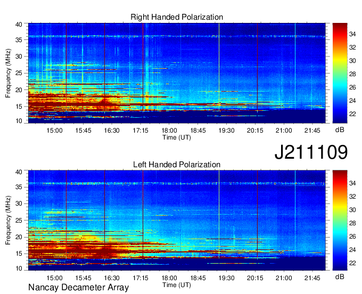Click the 15 MHz tick of Right Handed plot

pyautogui.click(x=19, y=107)
